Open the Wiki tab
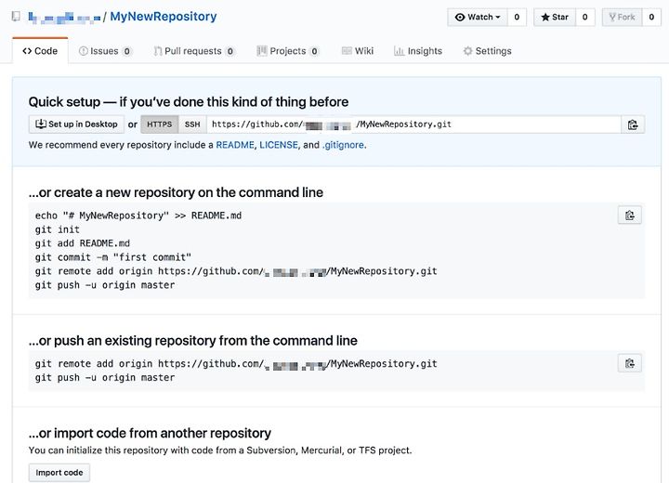The height and width of the screenshot is (483, 669). coord(358,51)
